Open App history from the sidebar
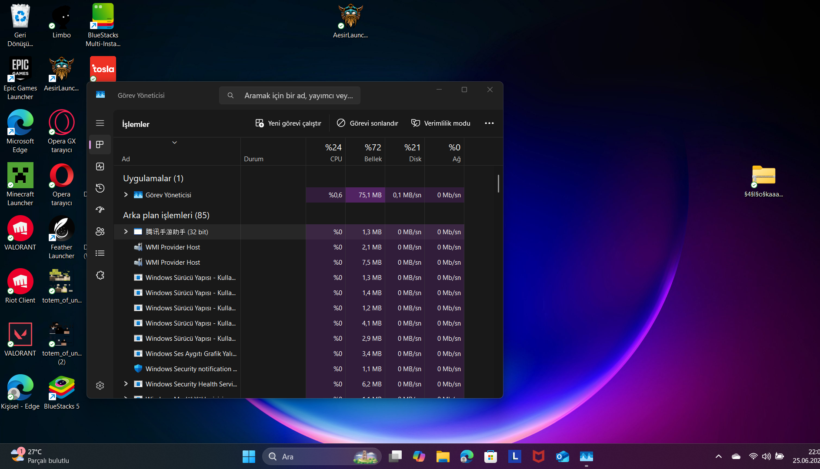 [100, 188]
